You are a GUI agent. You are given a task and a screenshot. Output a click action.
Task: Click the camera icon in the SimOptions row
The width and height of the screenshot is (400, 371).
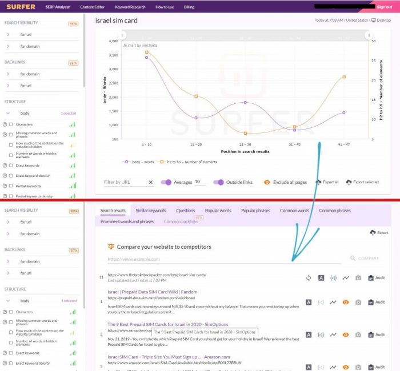[x=358, y=334]
